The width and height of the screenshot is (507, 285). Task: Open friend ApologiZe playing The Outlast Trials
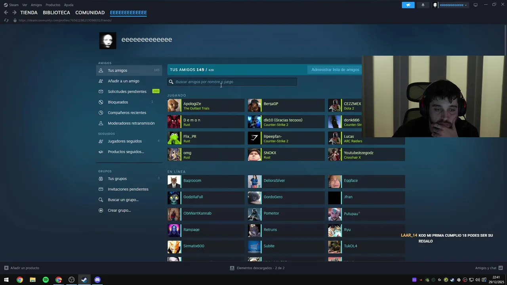coord(206,106)
